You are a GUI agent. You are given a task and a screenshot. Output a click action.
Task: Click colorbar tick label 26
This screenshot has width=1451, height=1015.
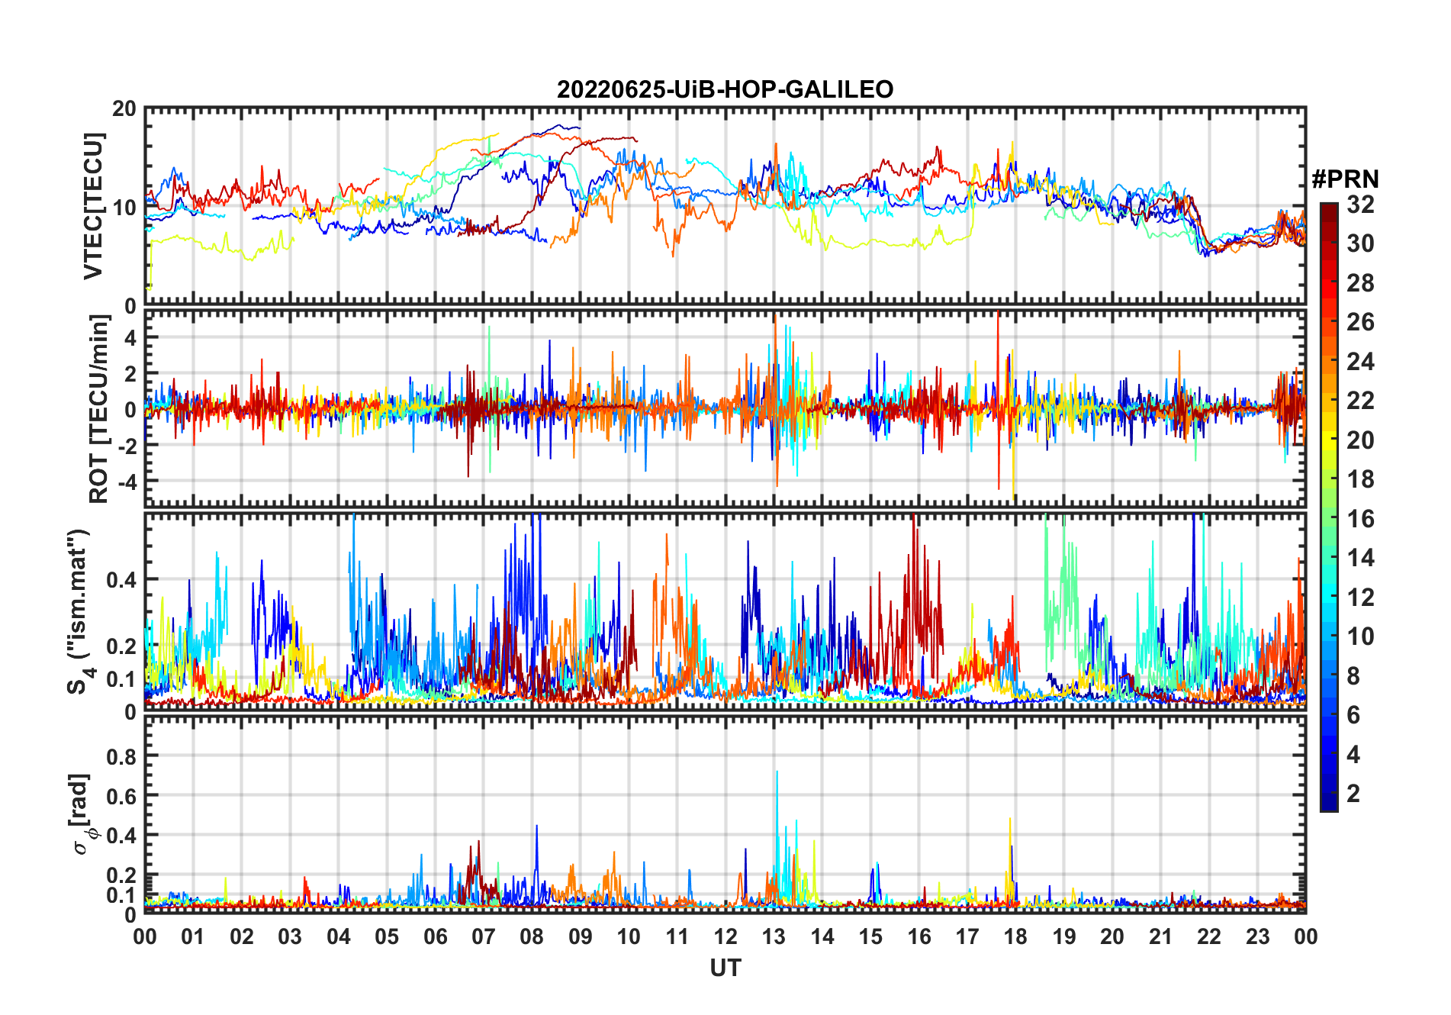click(x=1360, y=322)
